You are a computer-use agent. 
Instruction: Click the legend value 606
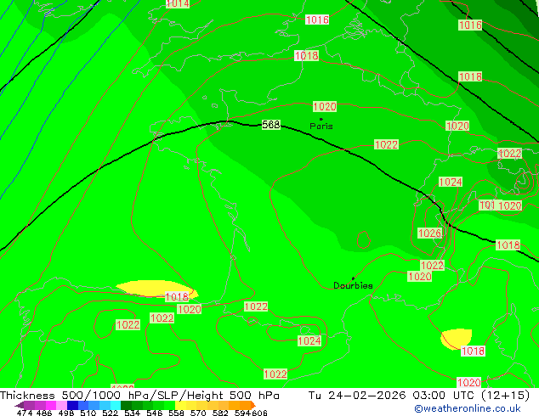point(258,413)
